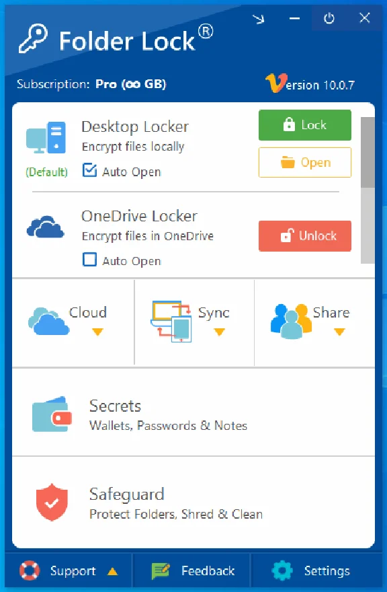387x592 pixels.
Task: Click the Feedback note icon
Action: tap(161, 571)
